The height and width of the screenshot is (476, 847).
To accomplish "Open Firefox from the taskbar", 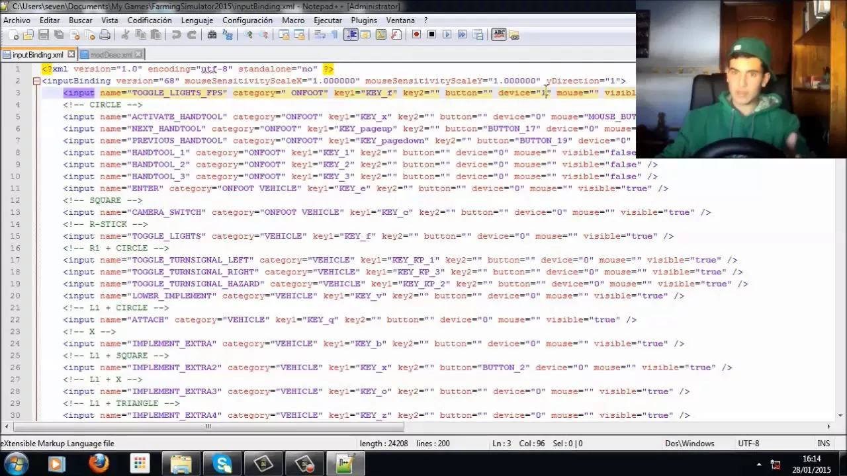I will 99,463.
